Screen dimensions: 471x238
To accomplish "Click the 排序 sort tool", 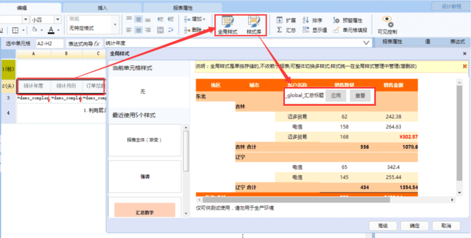I will (x=306, y=20).
